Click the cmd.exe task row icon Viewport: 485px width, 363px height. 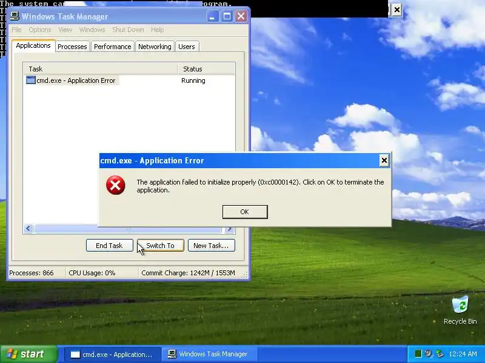pyautogui.click(x=31, y=80)
